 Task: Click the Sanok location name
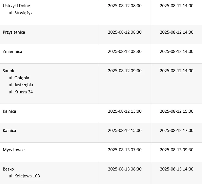[9, 71]
